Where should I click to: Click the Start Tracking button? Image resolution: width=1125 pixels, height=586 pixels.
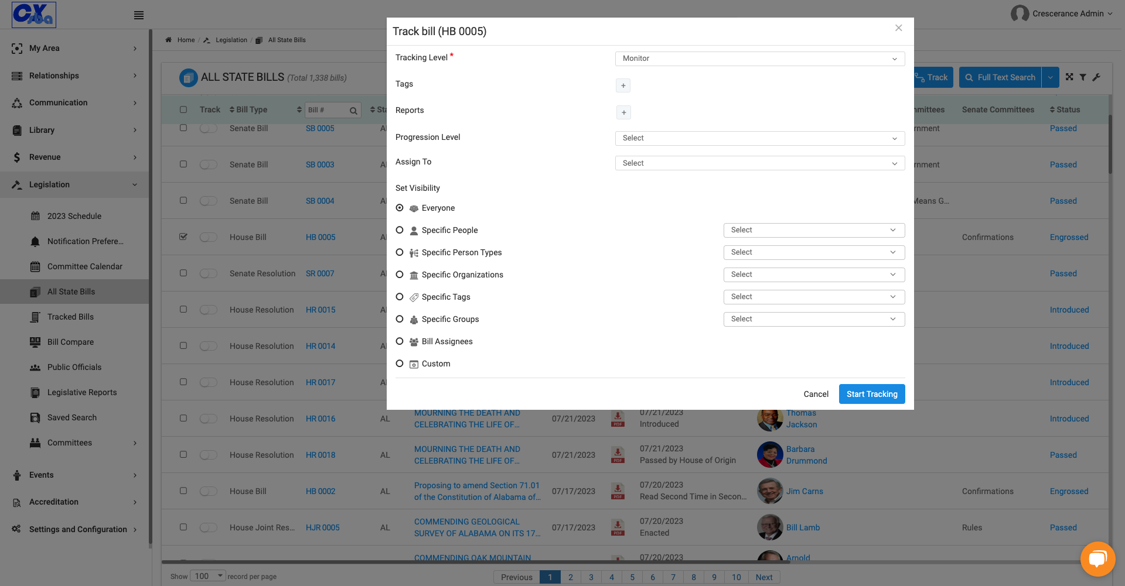[872, 394]
